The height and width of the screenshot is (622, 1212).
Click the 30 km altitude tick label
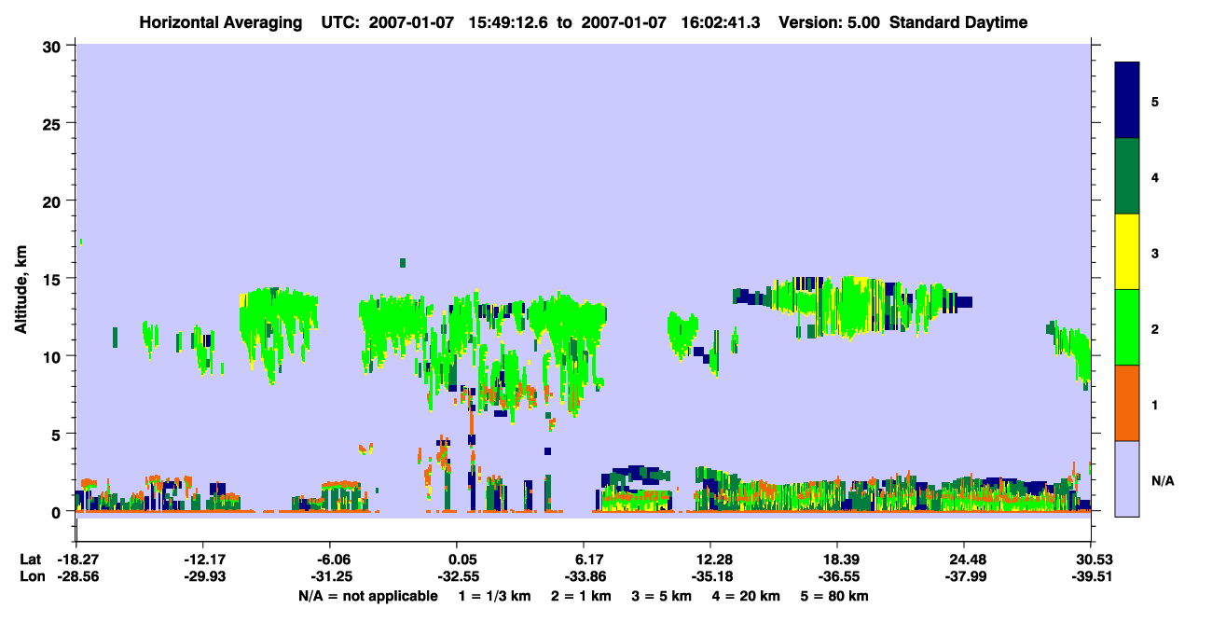(55, 46)
